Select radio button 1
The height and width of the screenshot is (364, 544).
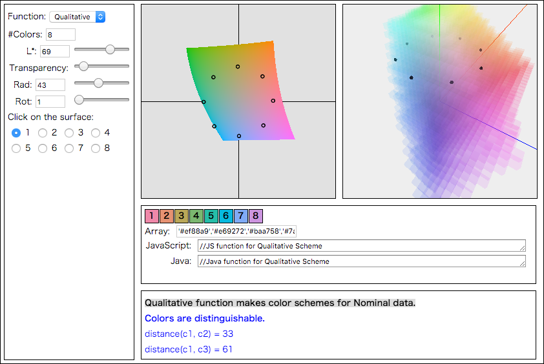tap(16, 133)
